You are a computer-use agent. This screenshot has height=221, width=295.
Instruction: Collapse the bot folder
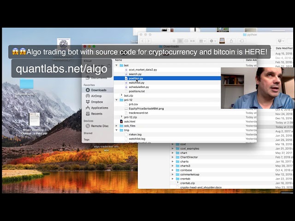point(117,65)
